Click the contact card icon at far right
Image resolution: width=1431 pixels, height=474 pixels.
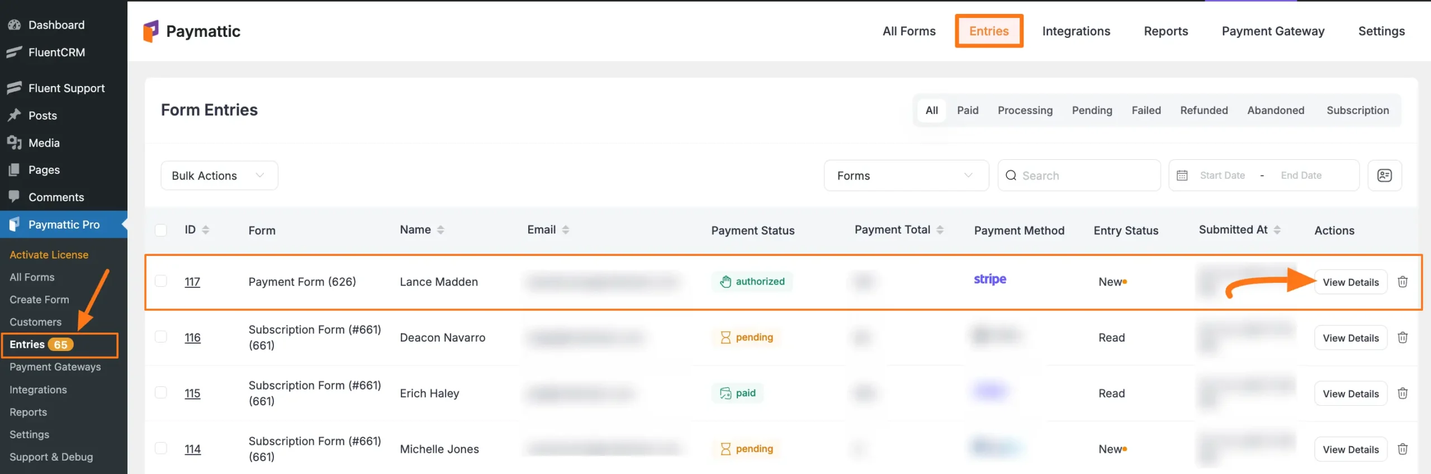click(1385, 175)
